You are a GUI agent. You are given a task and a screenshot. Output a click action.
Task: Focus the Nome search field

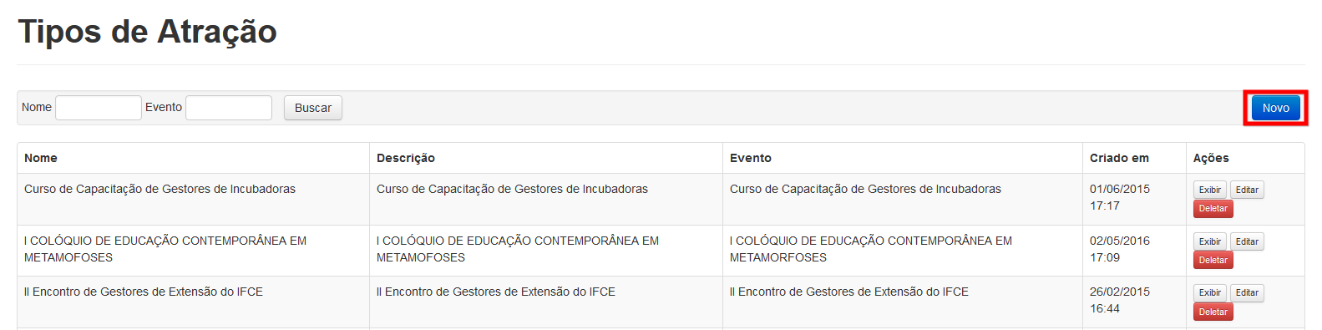99,108
